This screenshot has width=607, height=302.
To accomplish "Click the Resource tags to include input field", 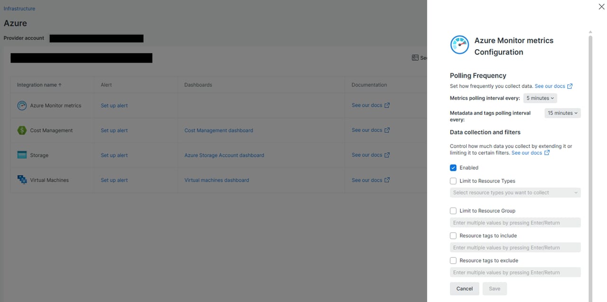I will 515,247.
